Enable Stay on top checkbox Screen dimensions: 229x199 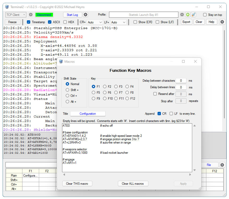click(x=205, y=15)
